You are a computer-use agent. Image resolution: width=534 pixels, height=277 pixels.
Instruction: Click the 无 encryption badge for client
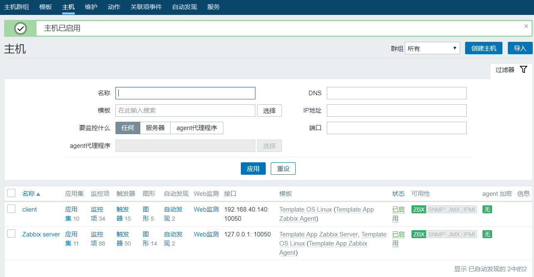pyautogui.click(x=487, y=210)
